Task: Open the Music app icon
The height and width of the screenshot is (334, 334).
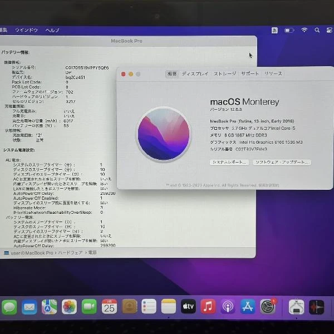Action: pyautogui.click(x=208, y=306)
